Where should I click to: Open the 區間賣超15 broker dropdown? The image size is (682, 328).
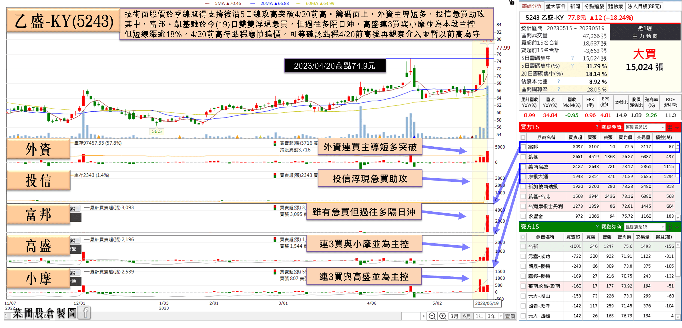645,227
